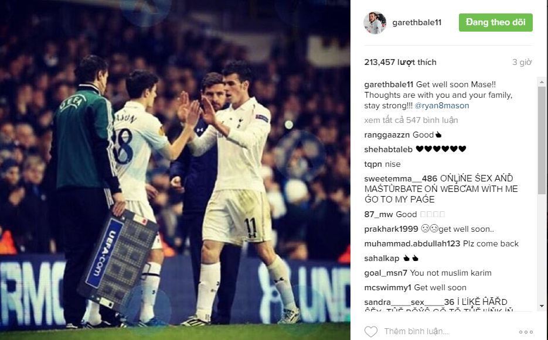Click the comments scrollbar thumb
This screenshot has width=548, height=340.
click(542, 140)
